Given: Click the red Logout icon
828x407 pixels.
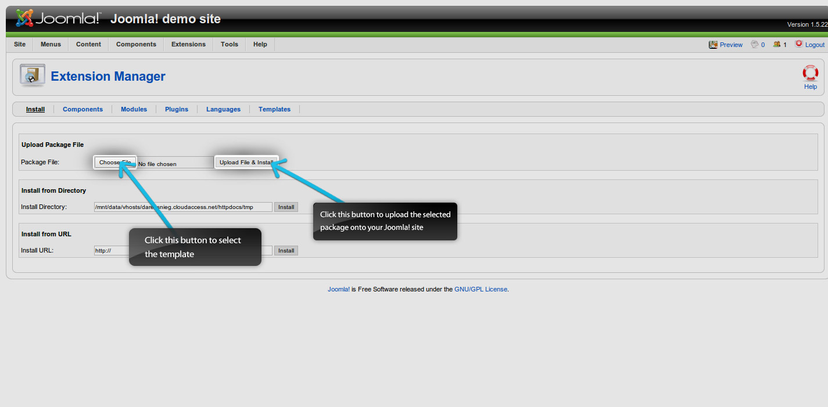Looking at the screenshot, I should click(799, 44).
